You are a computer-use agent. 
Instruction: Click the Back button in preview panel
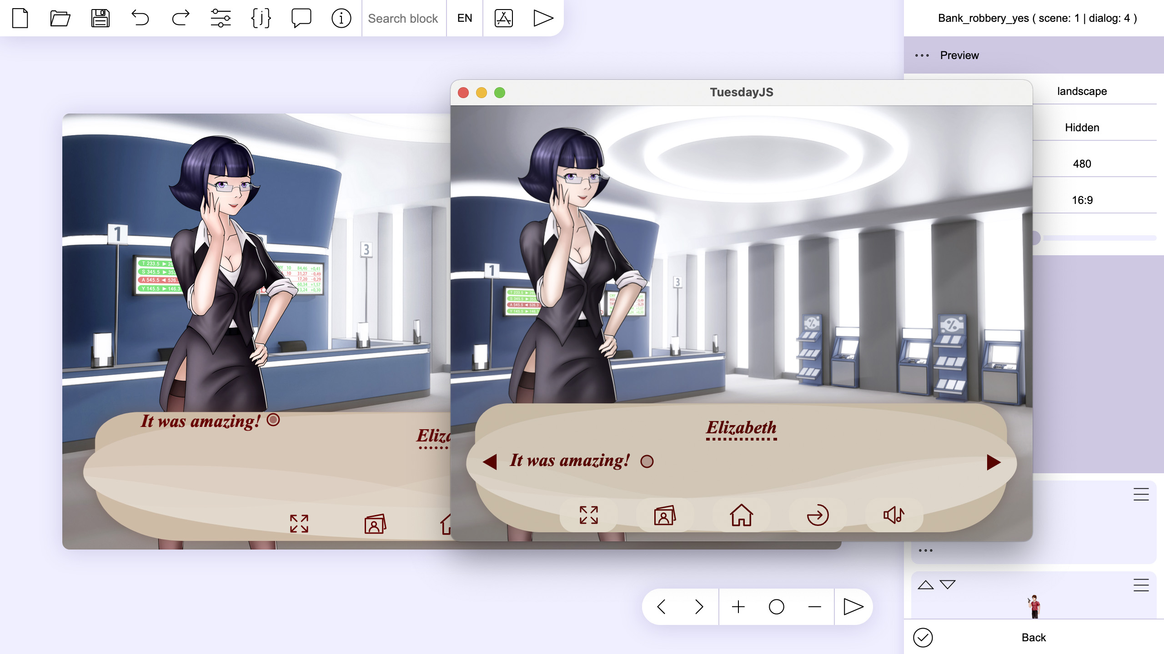pos(1034,636)
